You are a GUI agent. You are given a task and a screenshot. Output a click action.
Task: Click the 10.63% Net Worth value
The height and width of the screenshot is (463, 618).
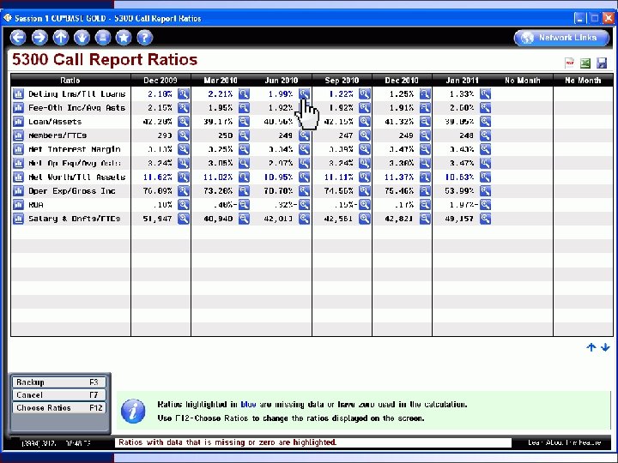click(459, 177)
